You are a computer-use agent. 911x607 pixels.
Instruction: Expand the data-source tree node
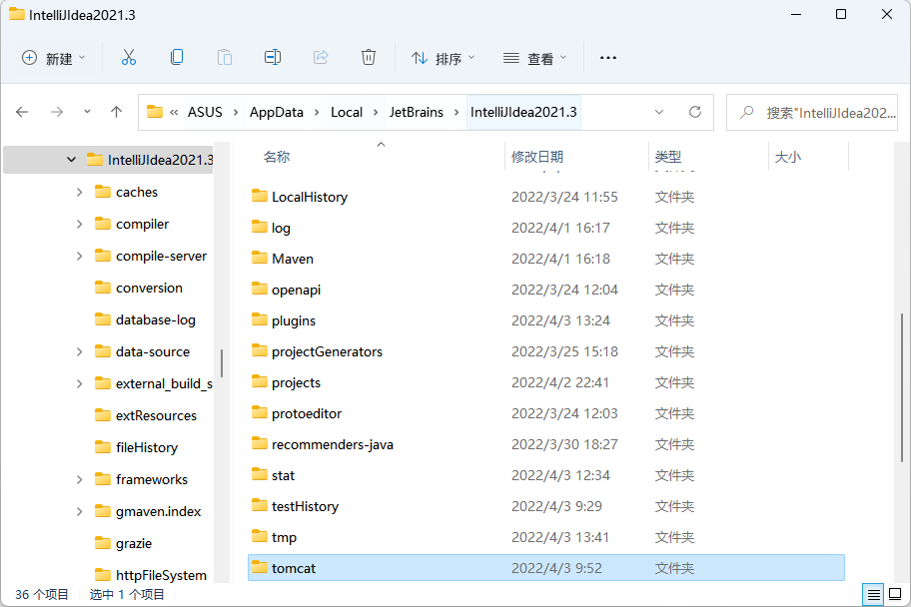tap(80, 351)
